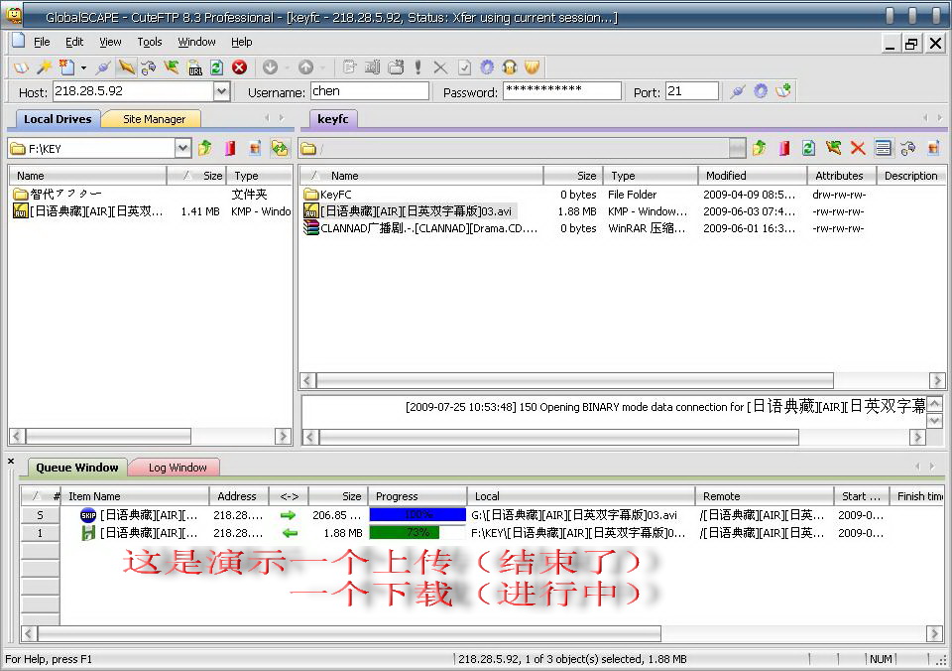Open the View menu
The width and height of the screenshot is (952, 671).
point(110,42)
